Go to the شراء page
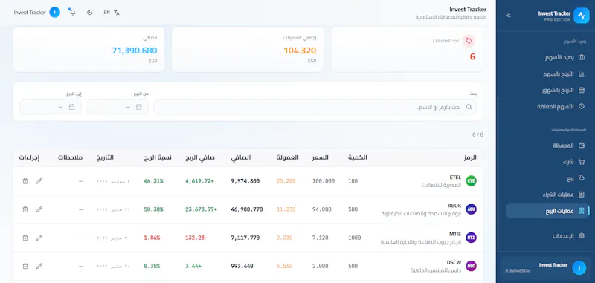The image size is (595, 283). 547,162
